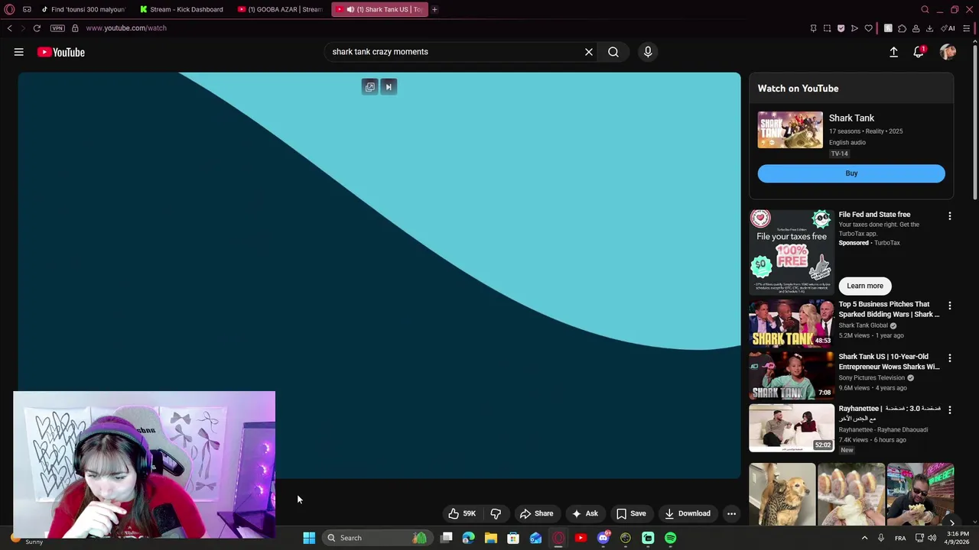Click the taskbar Search box

376,538
